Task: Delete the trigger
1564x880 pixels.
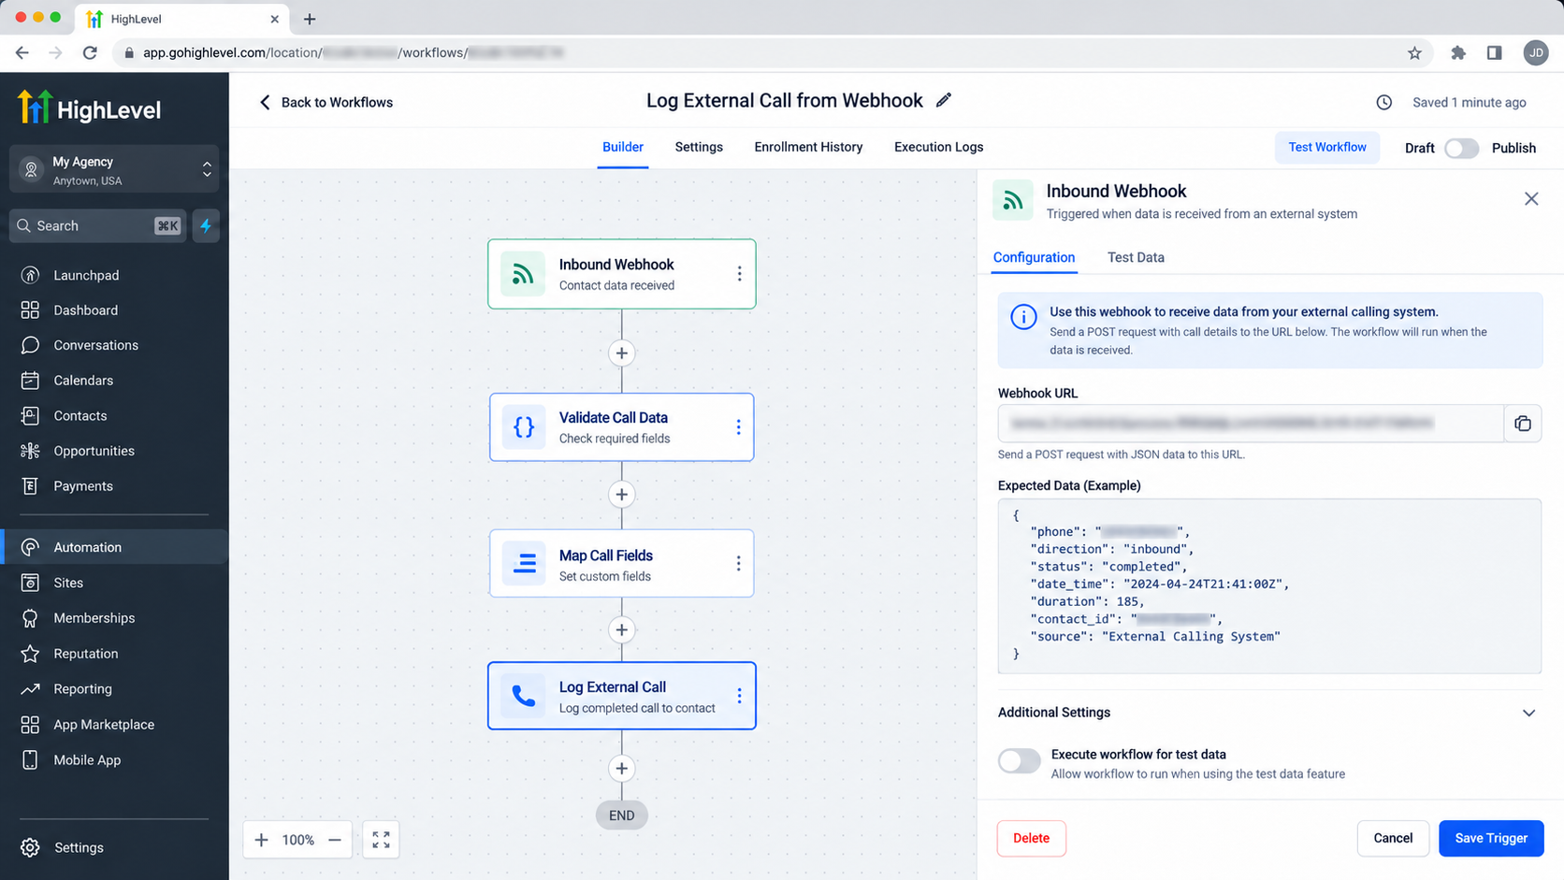Action: pyautogui.click(x=1031, y=838)
